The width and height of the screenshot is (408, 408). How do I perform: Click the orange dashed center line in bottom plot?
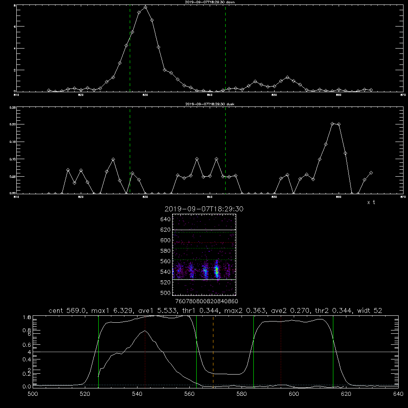point(213,352)
